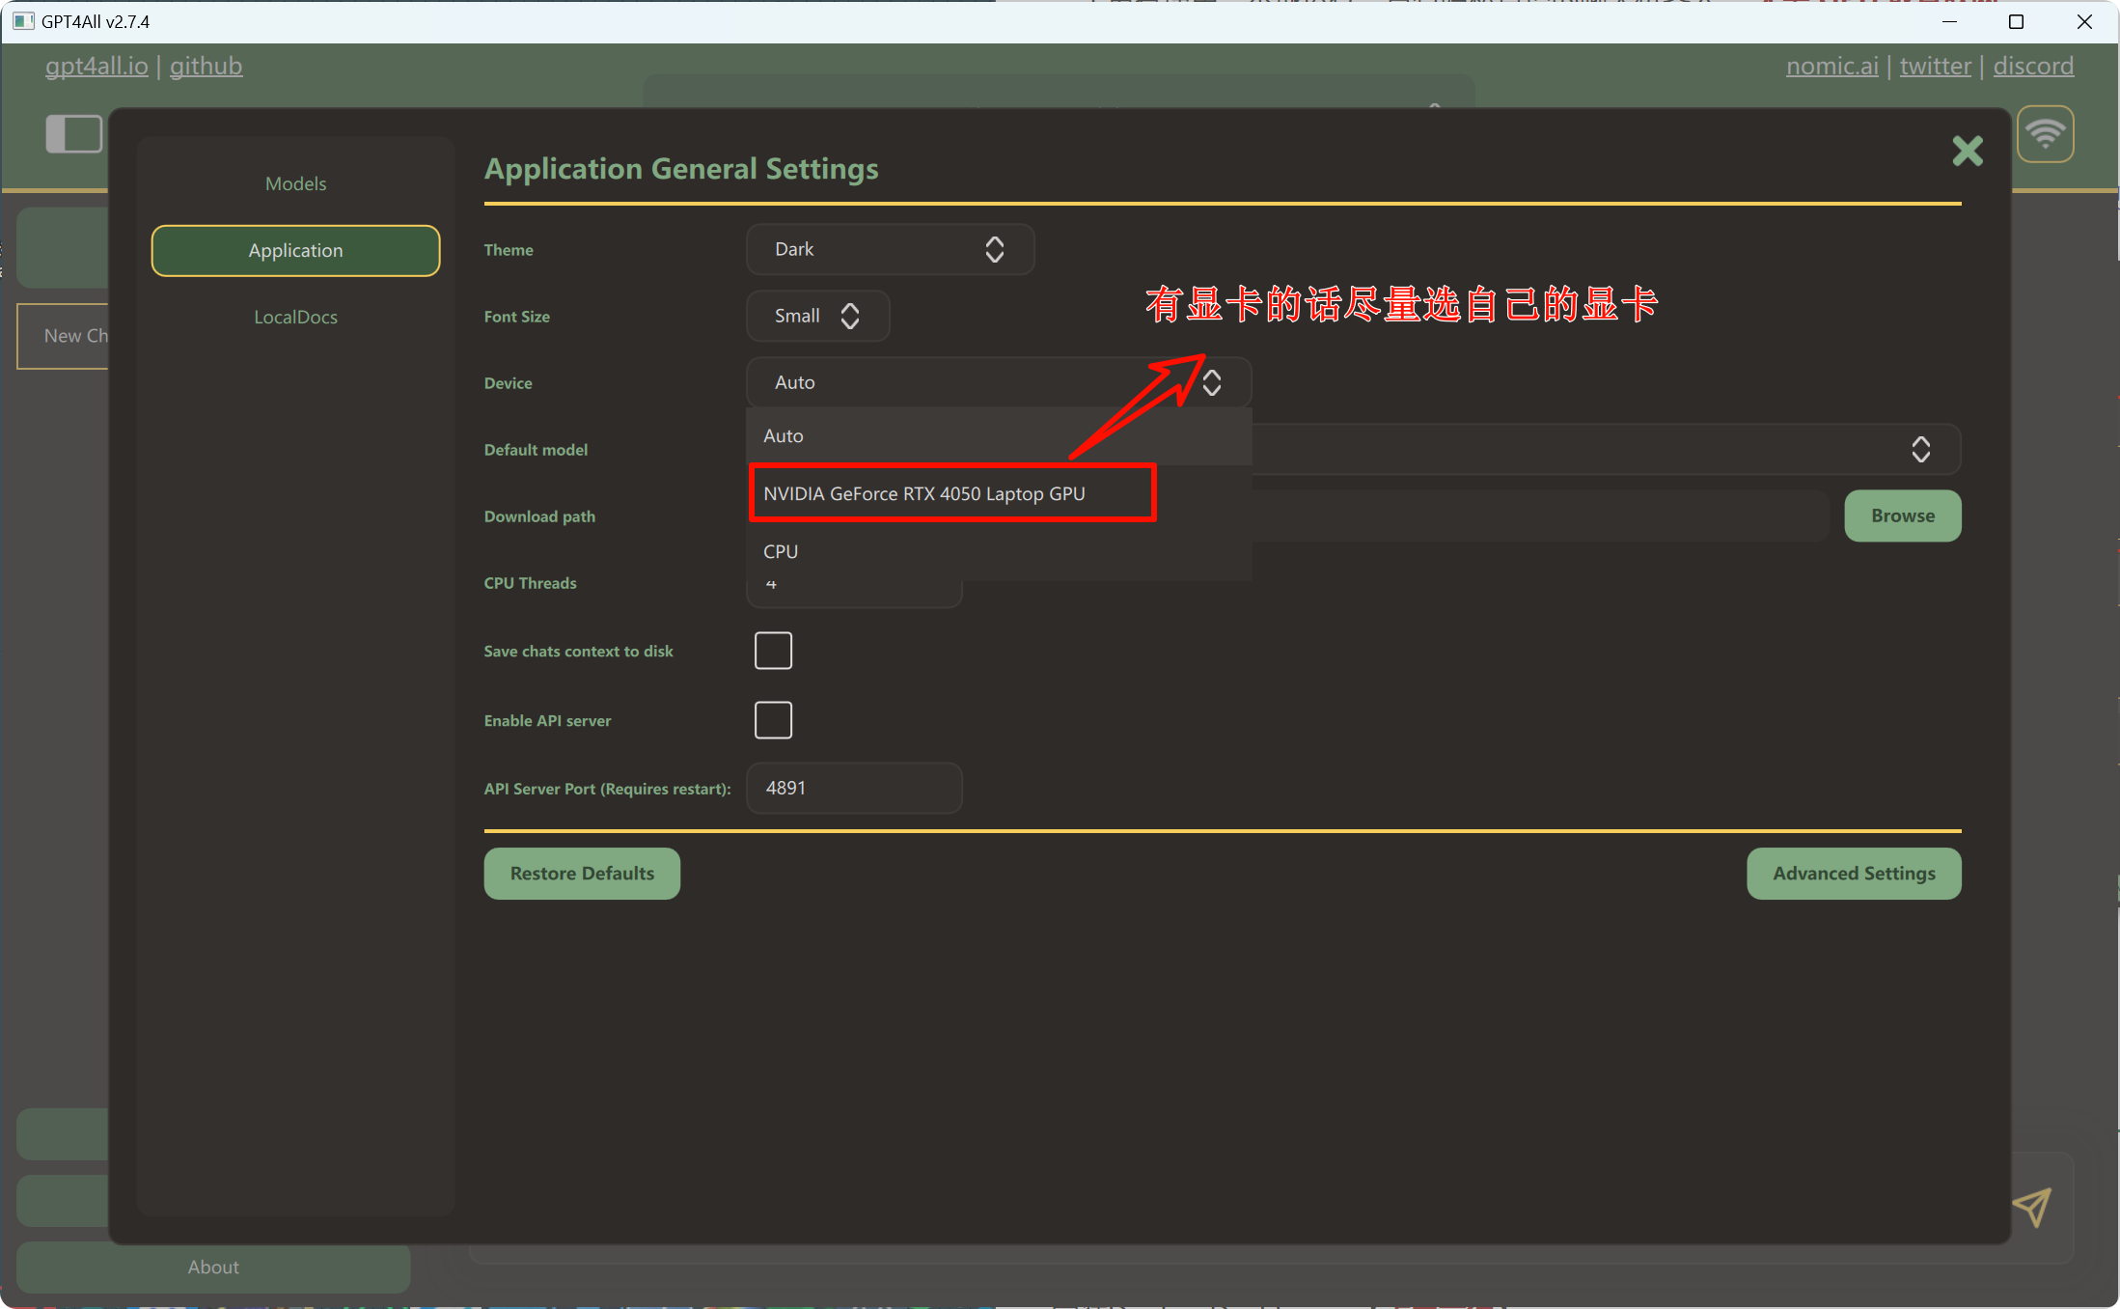Toggle the sidebar drawer icon
The image size is (2120, 1309).
point(73,133)
